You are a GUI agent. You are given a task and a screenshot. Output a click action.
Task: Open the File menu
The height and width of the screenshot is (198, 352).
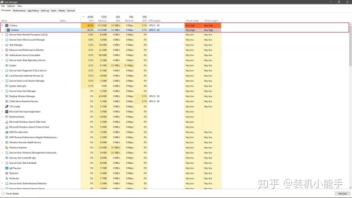tap(3, 6)
